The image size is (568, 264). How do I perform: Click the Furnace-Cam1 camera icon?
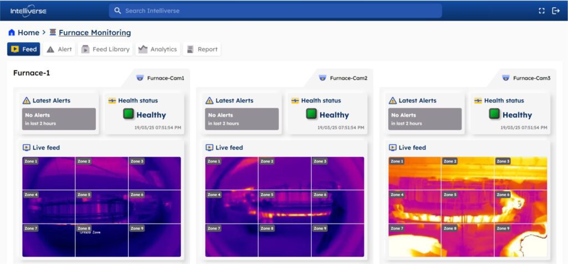(x=140, y=78)
